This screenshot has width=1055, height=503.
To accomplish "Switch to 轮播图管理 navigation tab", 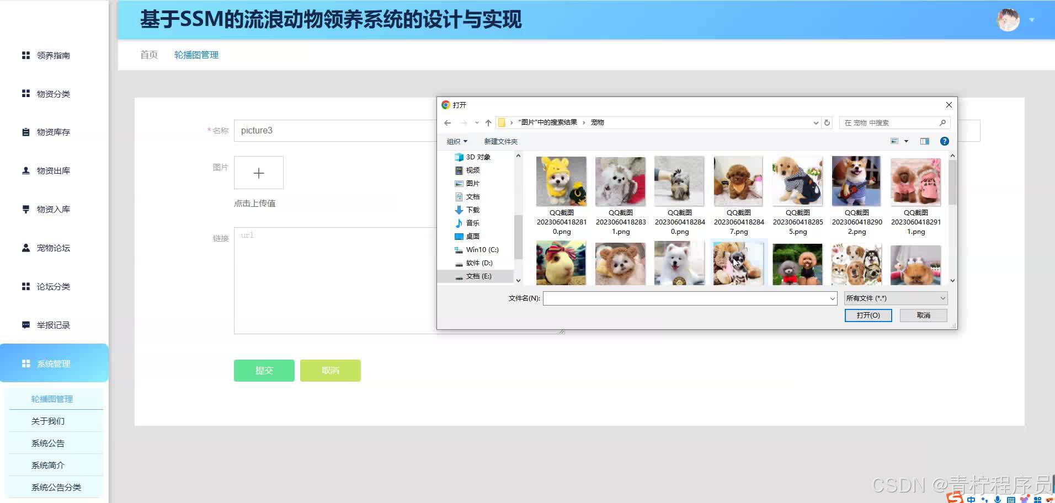I will click(196, 55).
